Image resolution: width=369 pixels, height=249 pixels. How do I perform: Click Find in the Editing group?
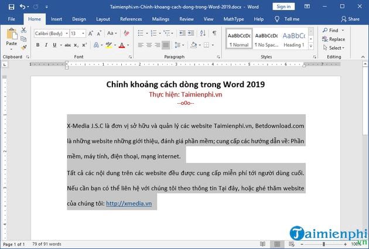(x=330, y=30)
